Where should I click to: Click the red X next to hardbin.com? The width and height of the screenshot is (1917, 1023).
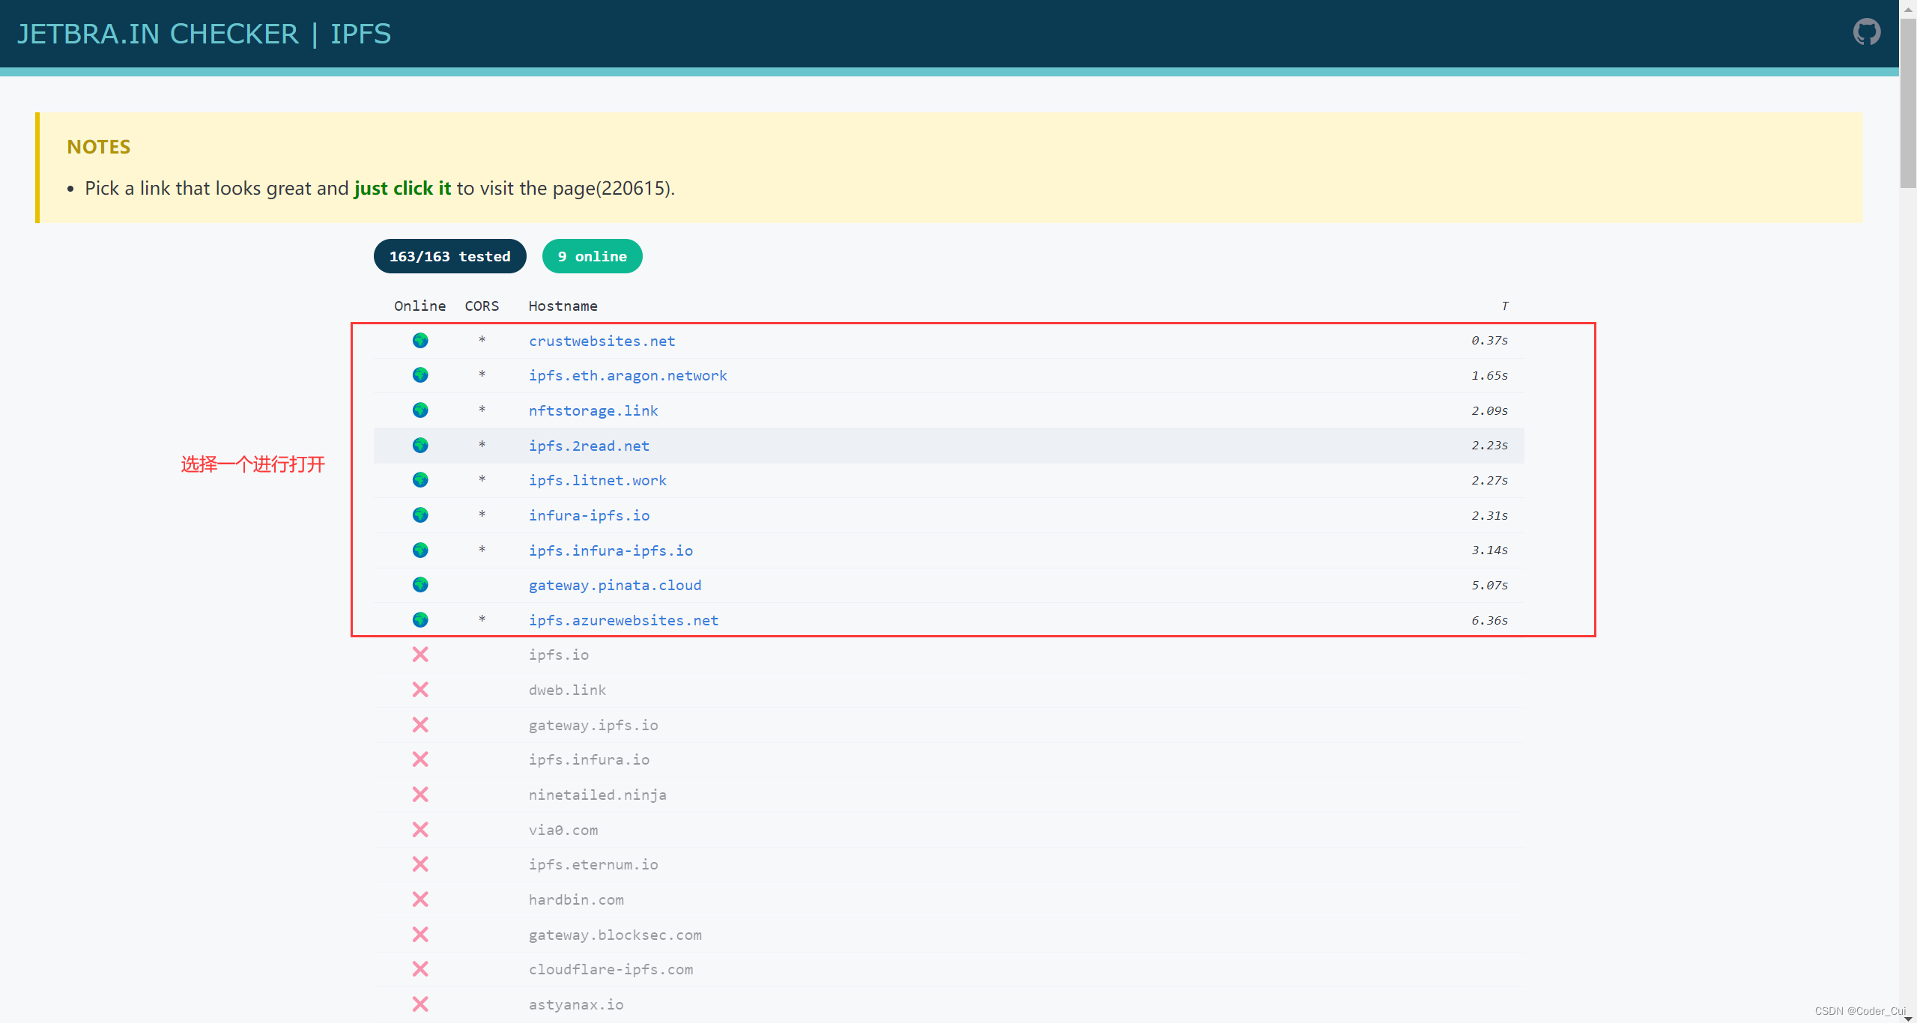coord(420,899)
